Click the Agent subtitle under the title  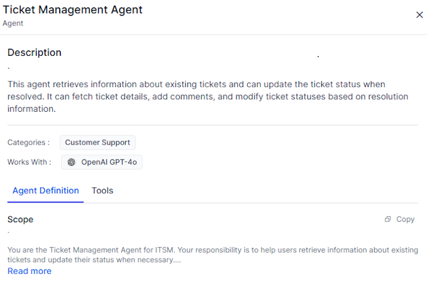tap(13, 24)
